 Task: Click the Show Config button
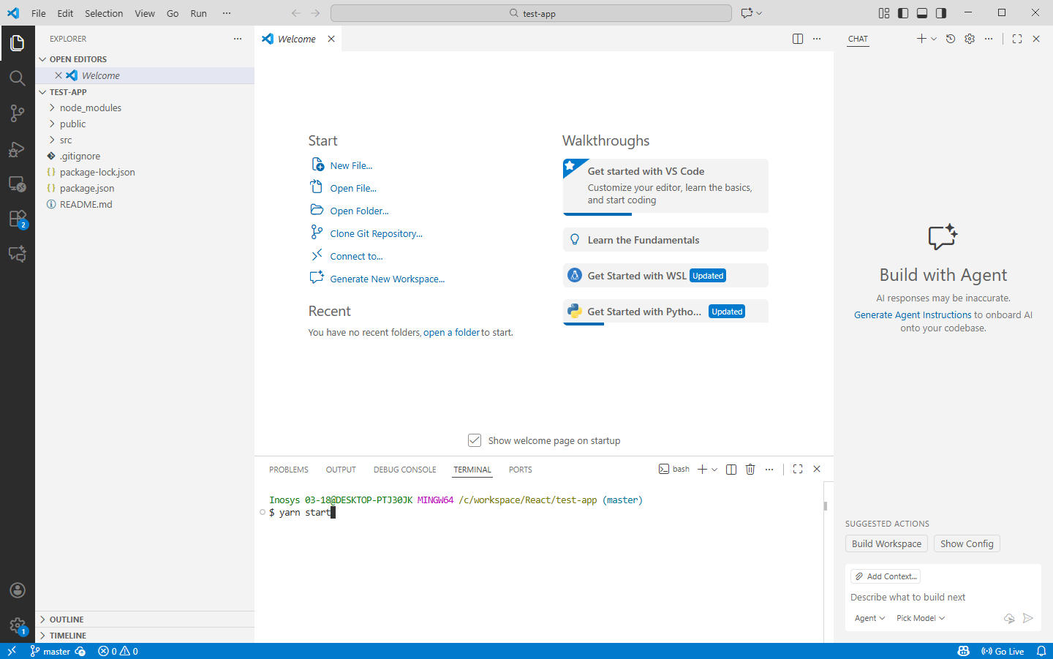click(x=967, y=543)
